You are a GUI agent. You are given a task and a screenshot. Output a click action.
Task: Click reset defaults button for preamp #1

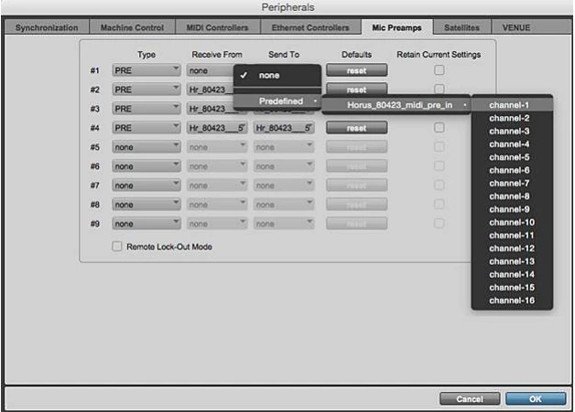pyautogui.click(x=356, y=70)
